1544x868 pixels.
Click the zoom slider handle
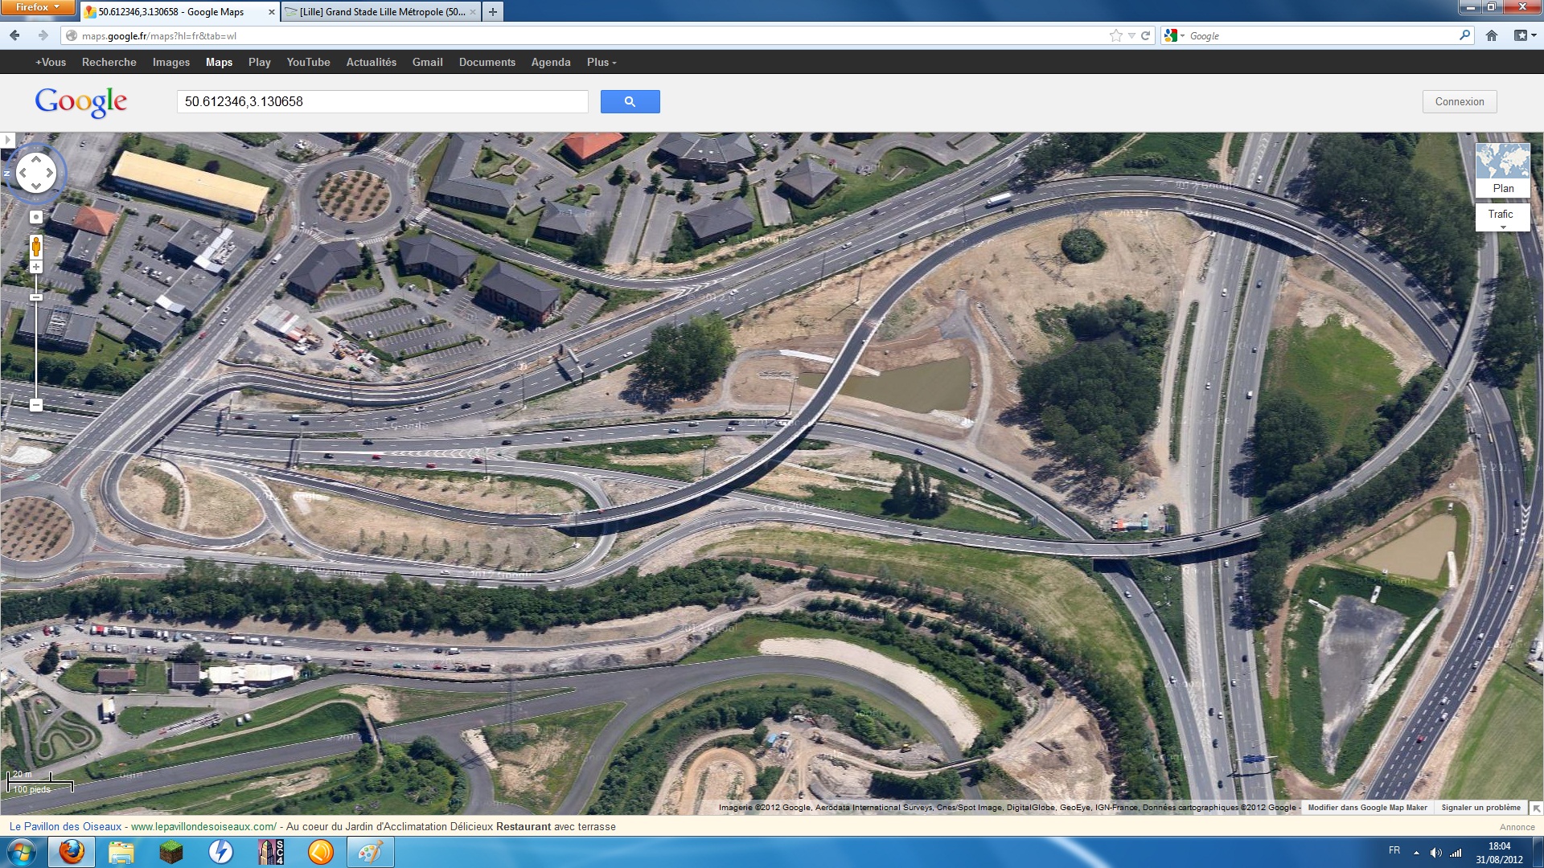click(35, 297)
